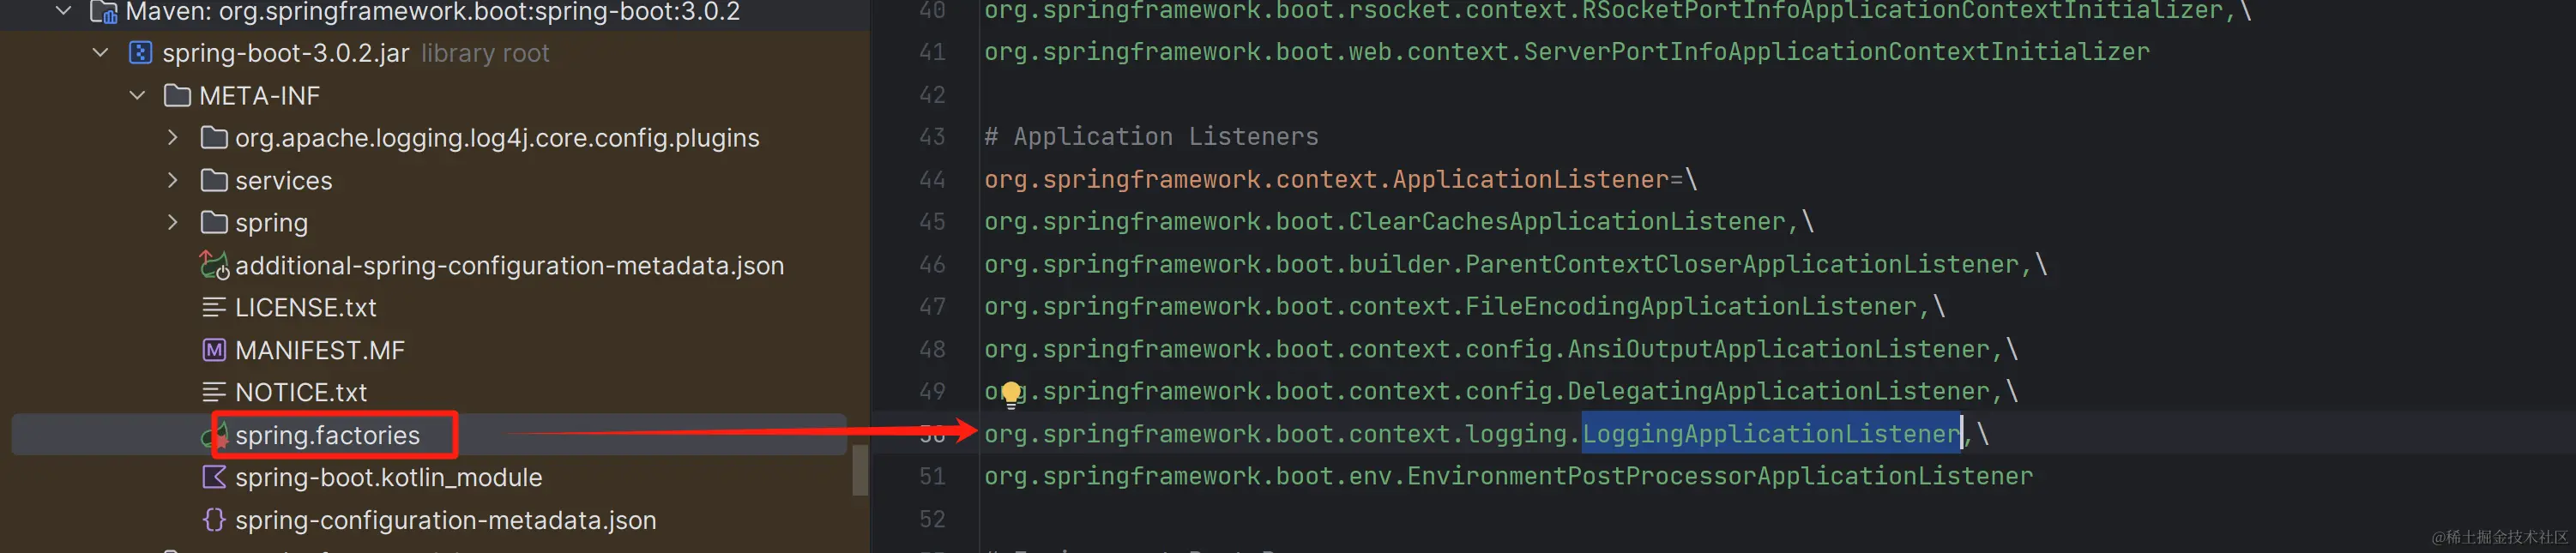Select the spring folder row
Image resolution: width=2576 pixels, height=553 pixels.
(271, 223)
